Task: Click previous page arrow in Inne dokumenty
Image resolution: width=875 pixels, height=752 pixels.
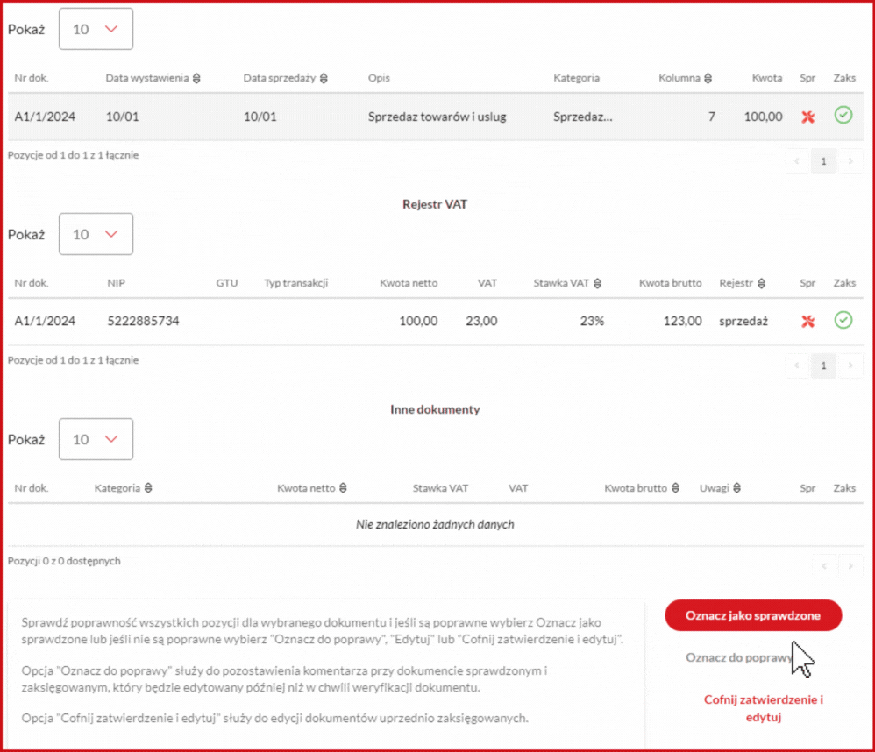Action: click(824, 566)
